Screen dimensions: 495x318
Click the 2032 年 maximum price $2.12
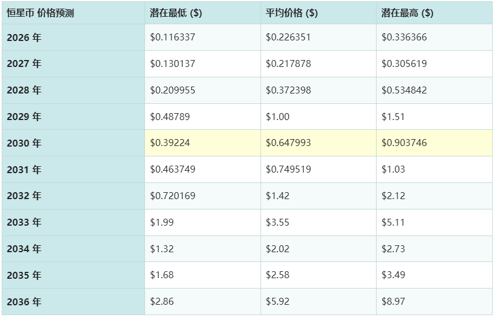click(x=393, y=196)
